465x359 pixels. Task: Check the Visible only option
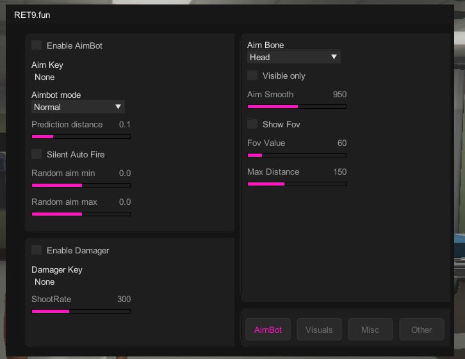pos(252,76)
